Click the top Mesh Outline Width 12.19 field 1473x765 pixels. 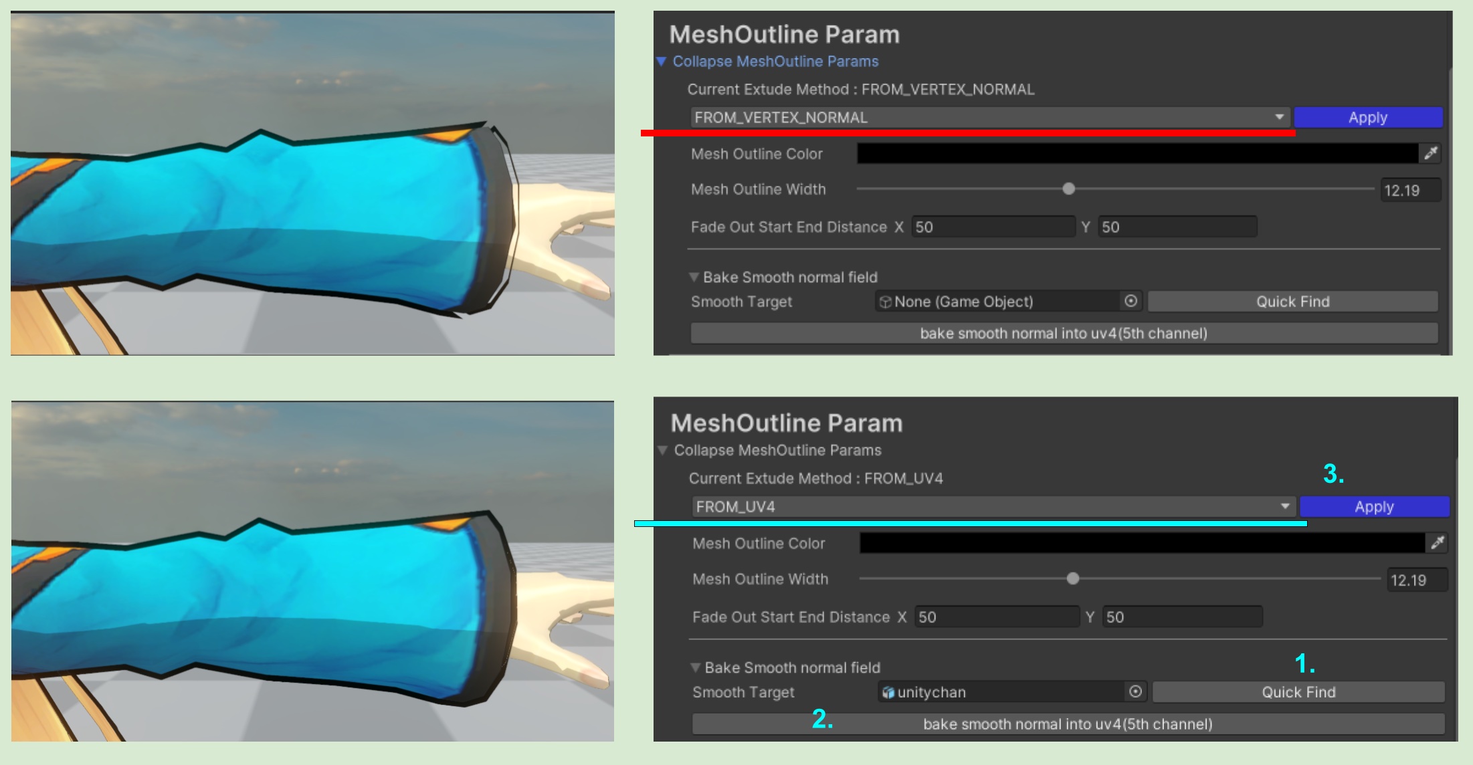pos(1410,191)
